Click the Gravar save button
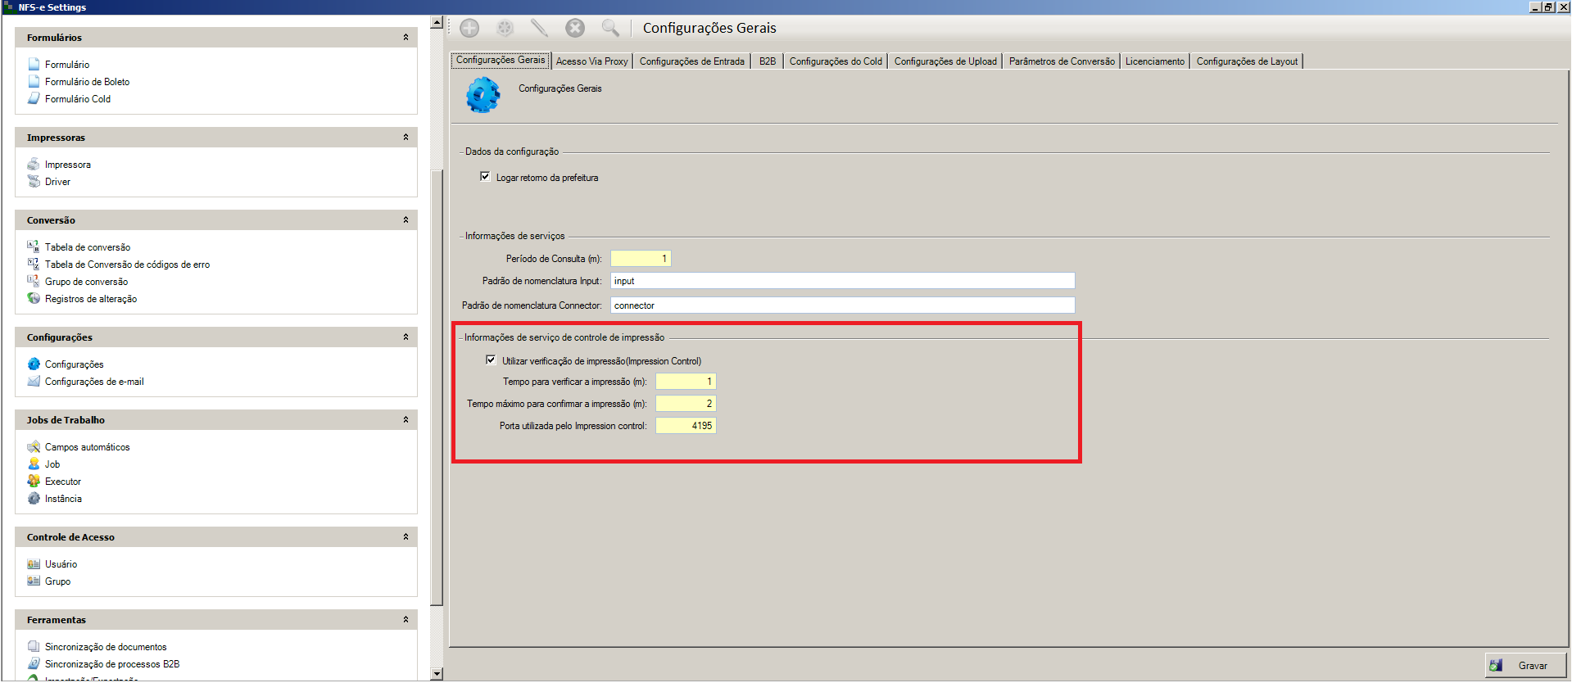This screenshot has height=683, width=1572. (1525, 665)
